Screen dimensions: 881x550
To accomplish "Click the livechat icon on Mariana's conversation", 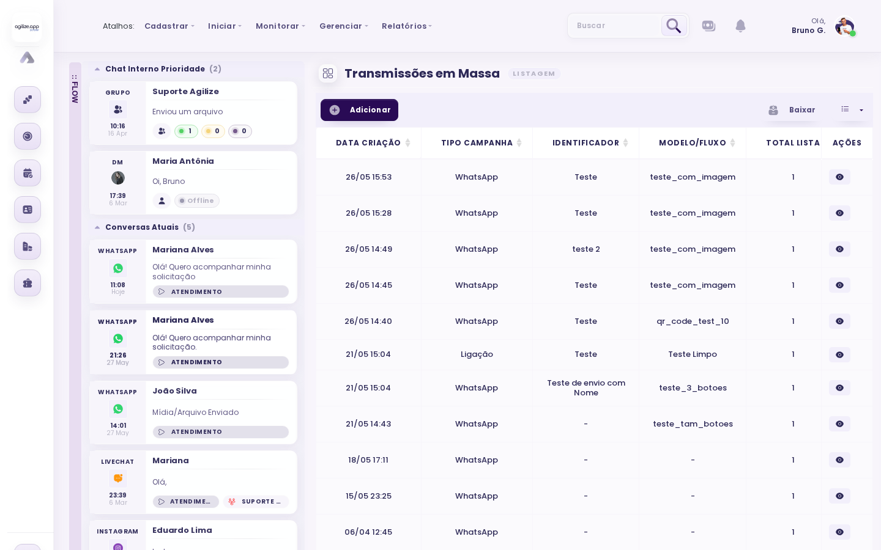I will click(118, 479).
